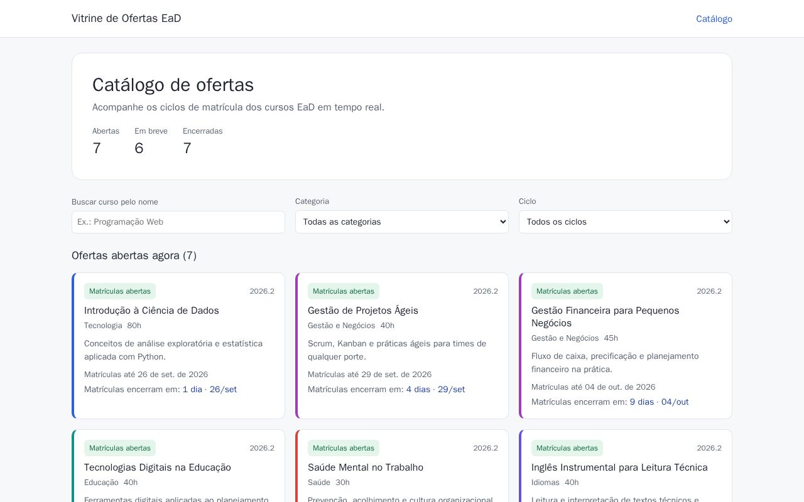Click the Catálogo de ofertas heading
This screenshot has width=804, height=502.
click(x=173, y=85)
